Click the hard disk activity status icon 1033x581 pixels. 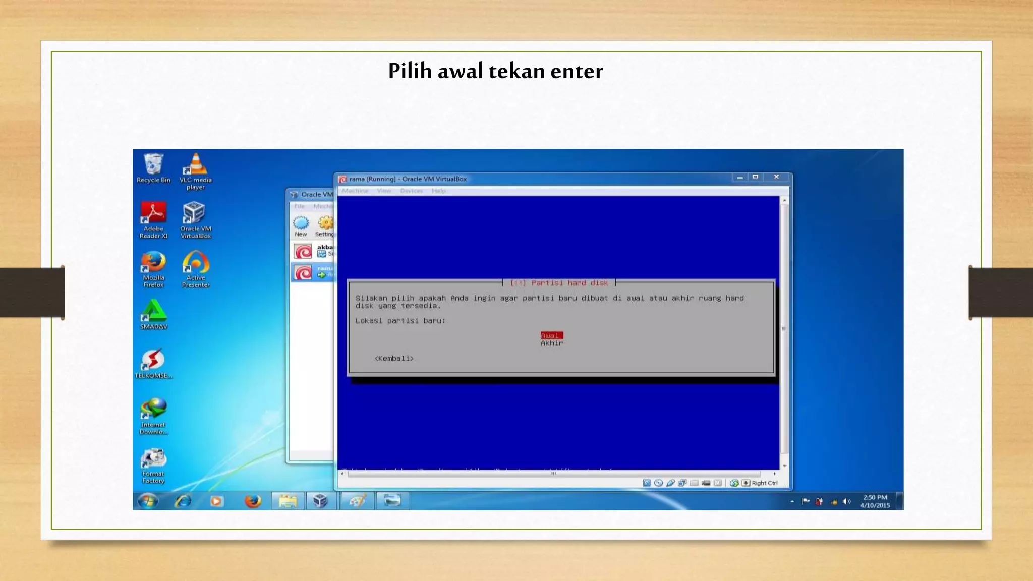[x=647, y=483]
